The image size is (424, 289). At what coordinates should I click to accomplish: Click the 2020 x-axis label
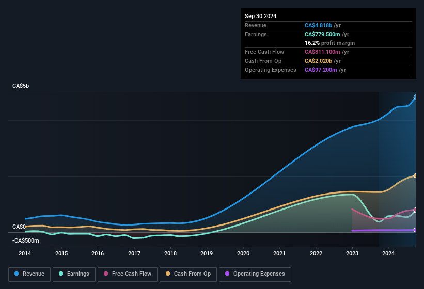[243, 253]
